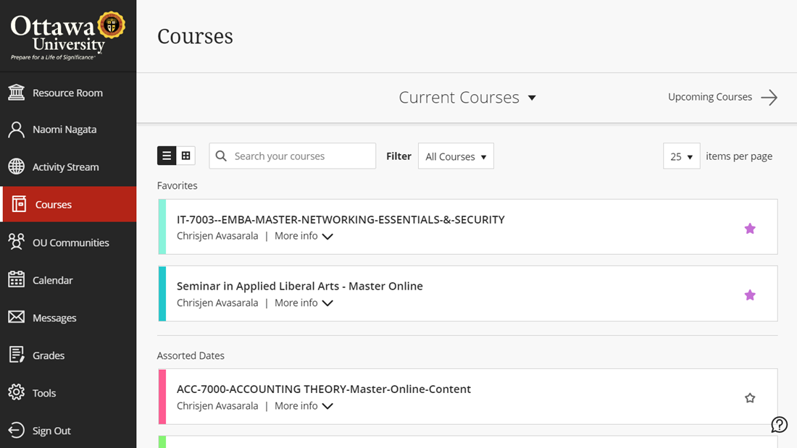The width and height of the screenshot is (797, 448).
Task: Click the pink ACC-7000 color bar
Action: click(162, 397)
